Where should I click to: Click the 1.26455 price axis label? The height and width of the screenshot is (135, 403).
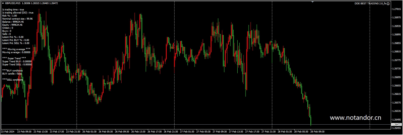tap(396, 128)
